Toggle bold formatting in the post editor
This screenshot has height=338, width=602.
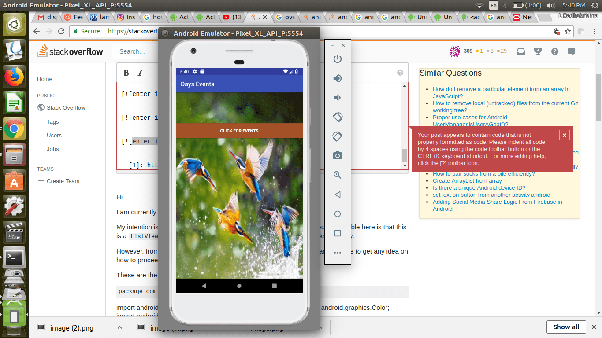point(126,73)
